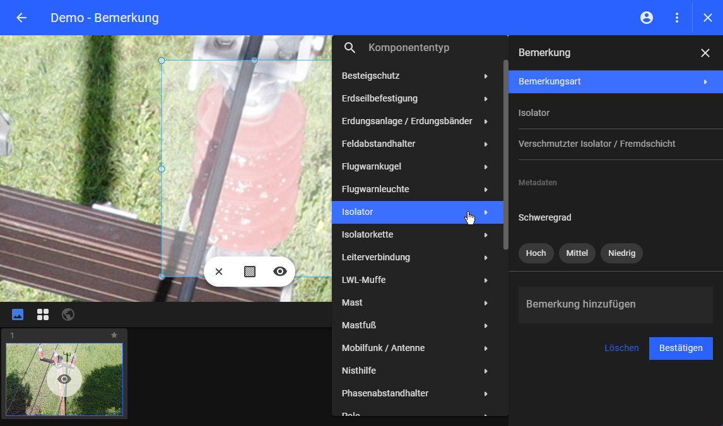The image size is (723, 426).
Task: Select the Niedrig severity chip
Action: coord(621,253)
